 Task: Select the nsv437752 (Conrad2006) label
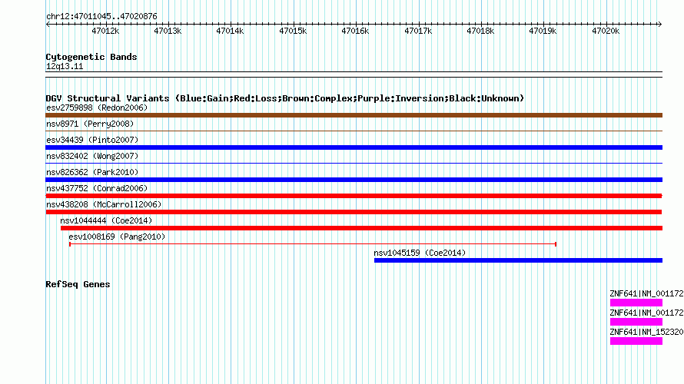(x=97, y=188)
